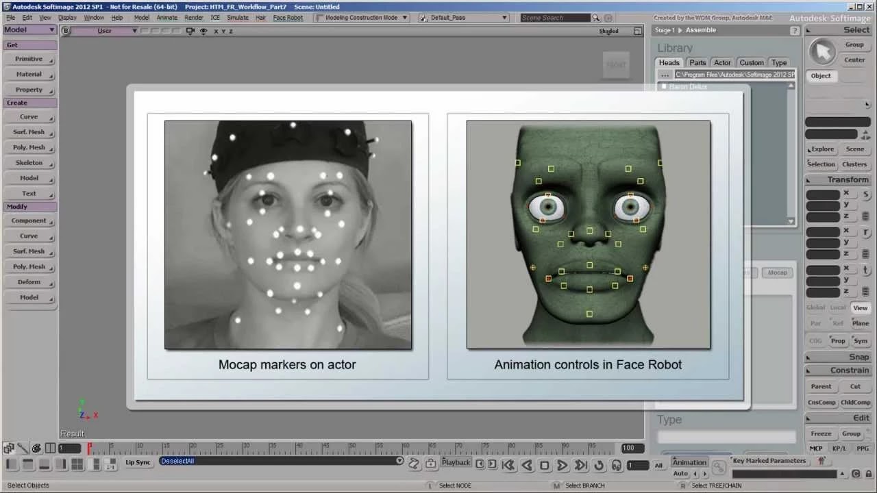877x493 pixels.
Task: Toggle the Object selection filter
Action: [821, 76]
